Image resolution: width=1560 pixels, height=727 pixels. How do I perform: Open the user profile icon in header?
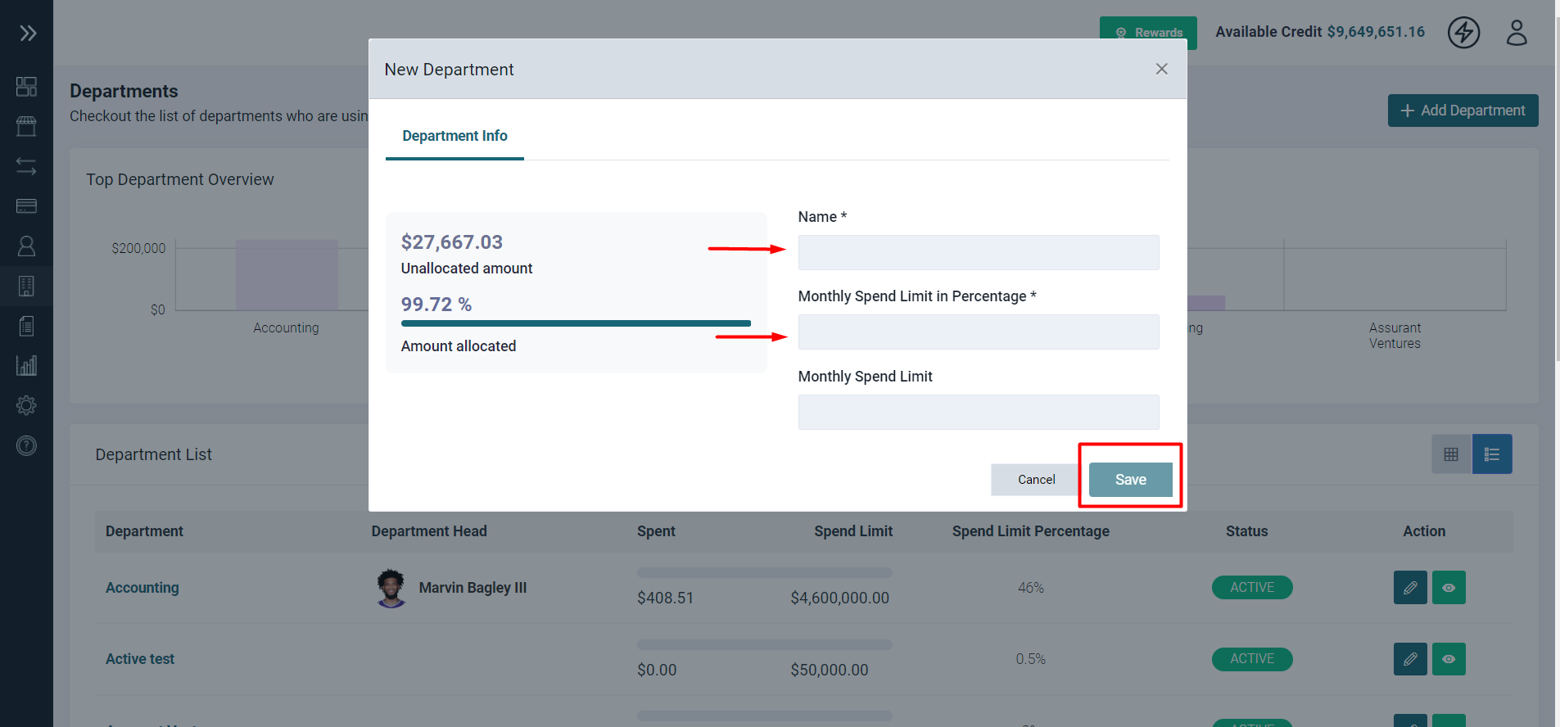(x=1517, y=33)
